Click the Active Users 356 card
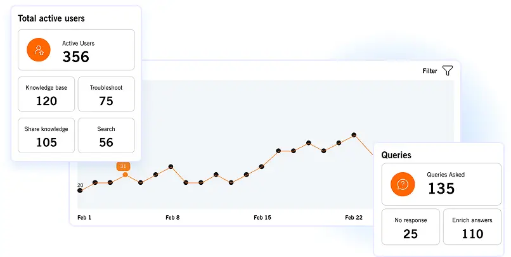 click(x=76, y=50)
